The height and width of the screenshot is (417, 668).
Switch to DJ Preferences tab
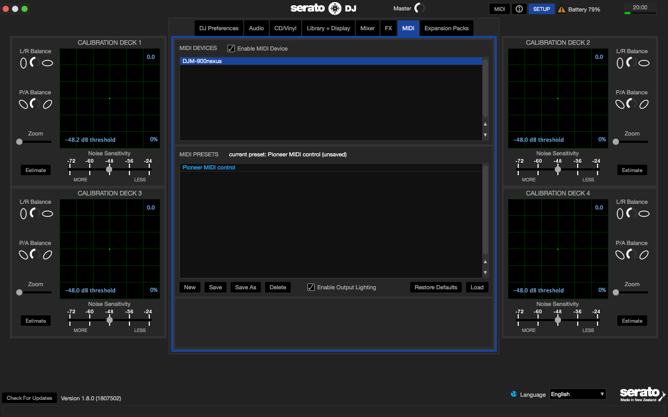coord(219,28)
